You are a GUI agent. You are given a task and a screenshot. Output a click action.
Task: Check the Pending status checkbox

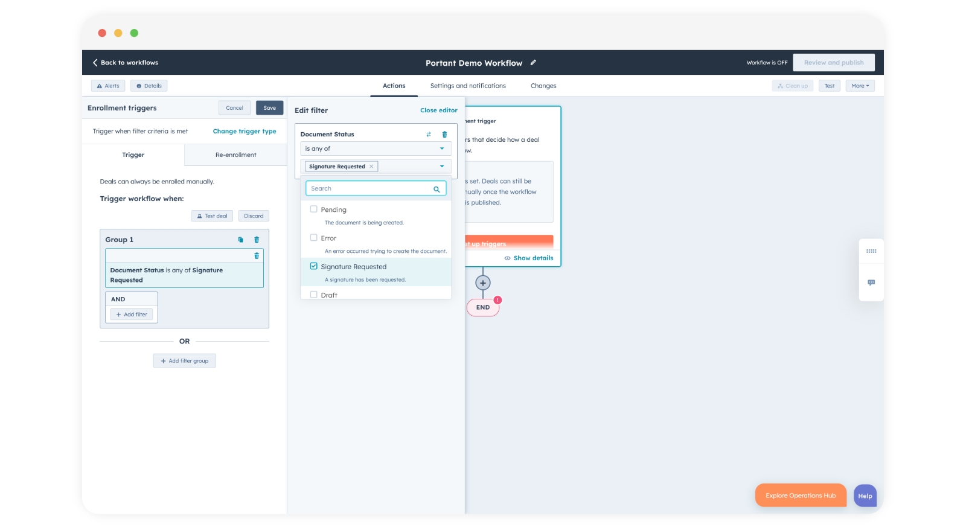click(314, 209)
